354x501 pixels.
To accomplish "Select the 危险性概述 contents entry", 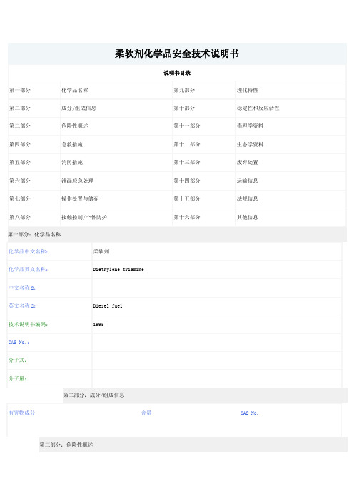I will (x=75, y=126).
